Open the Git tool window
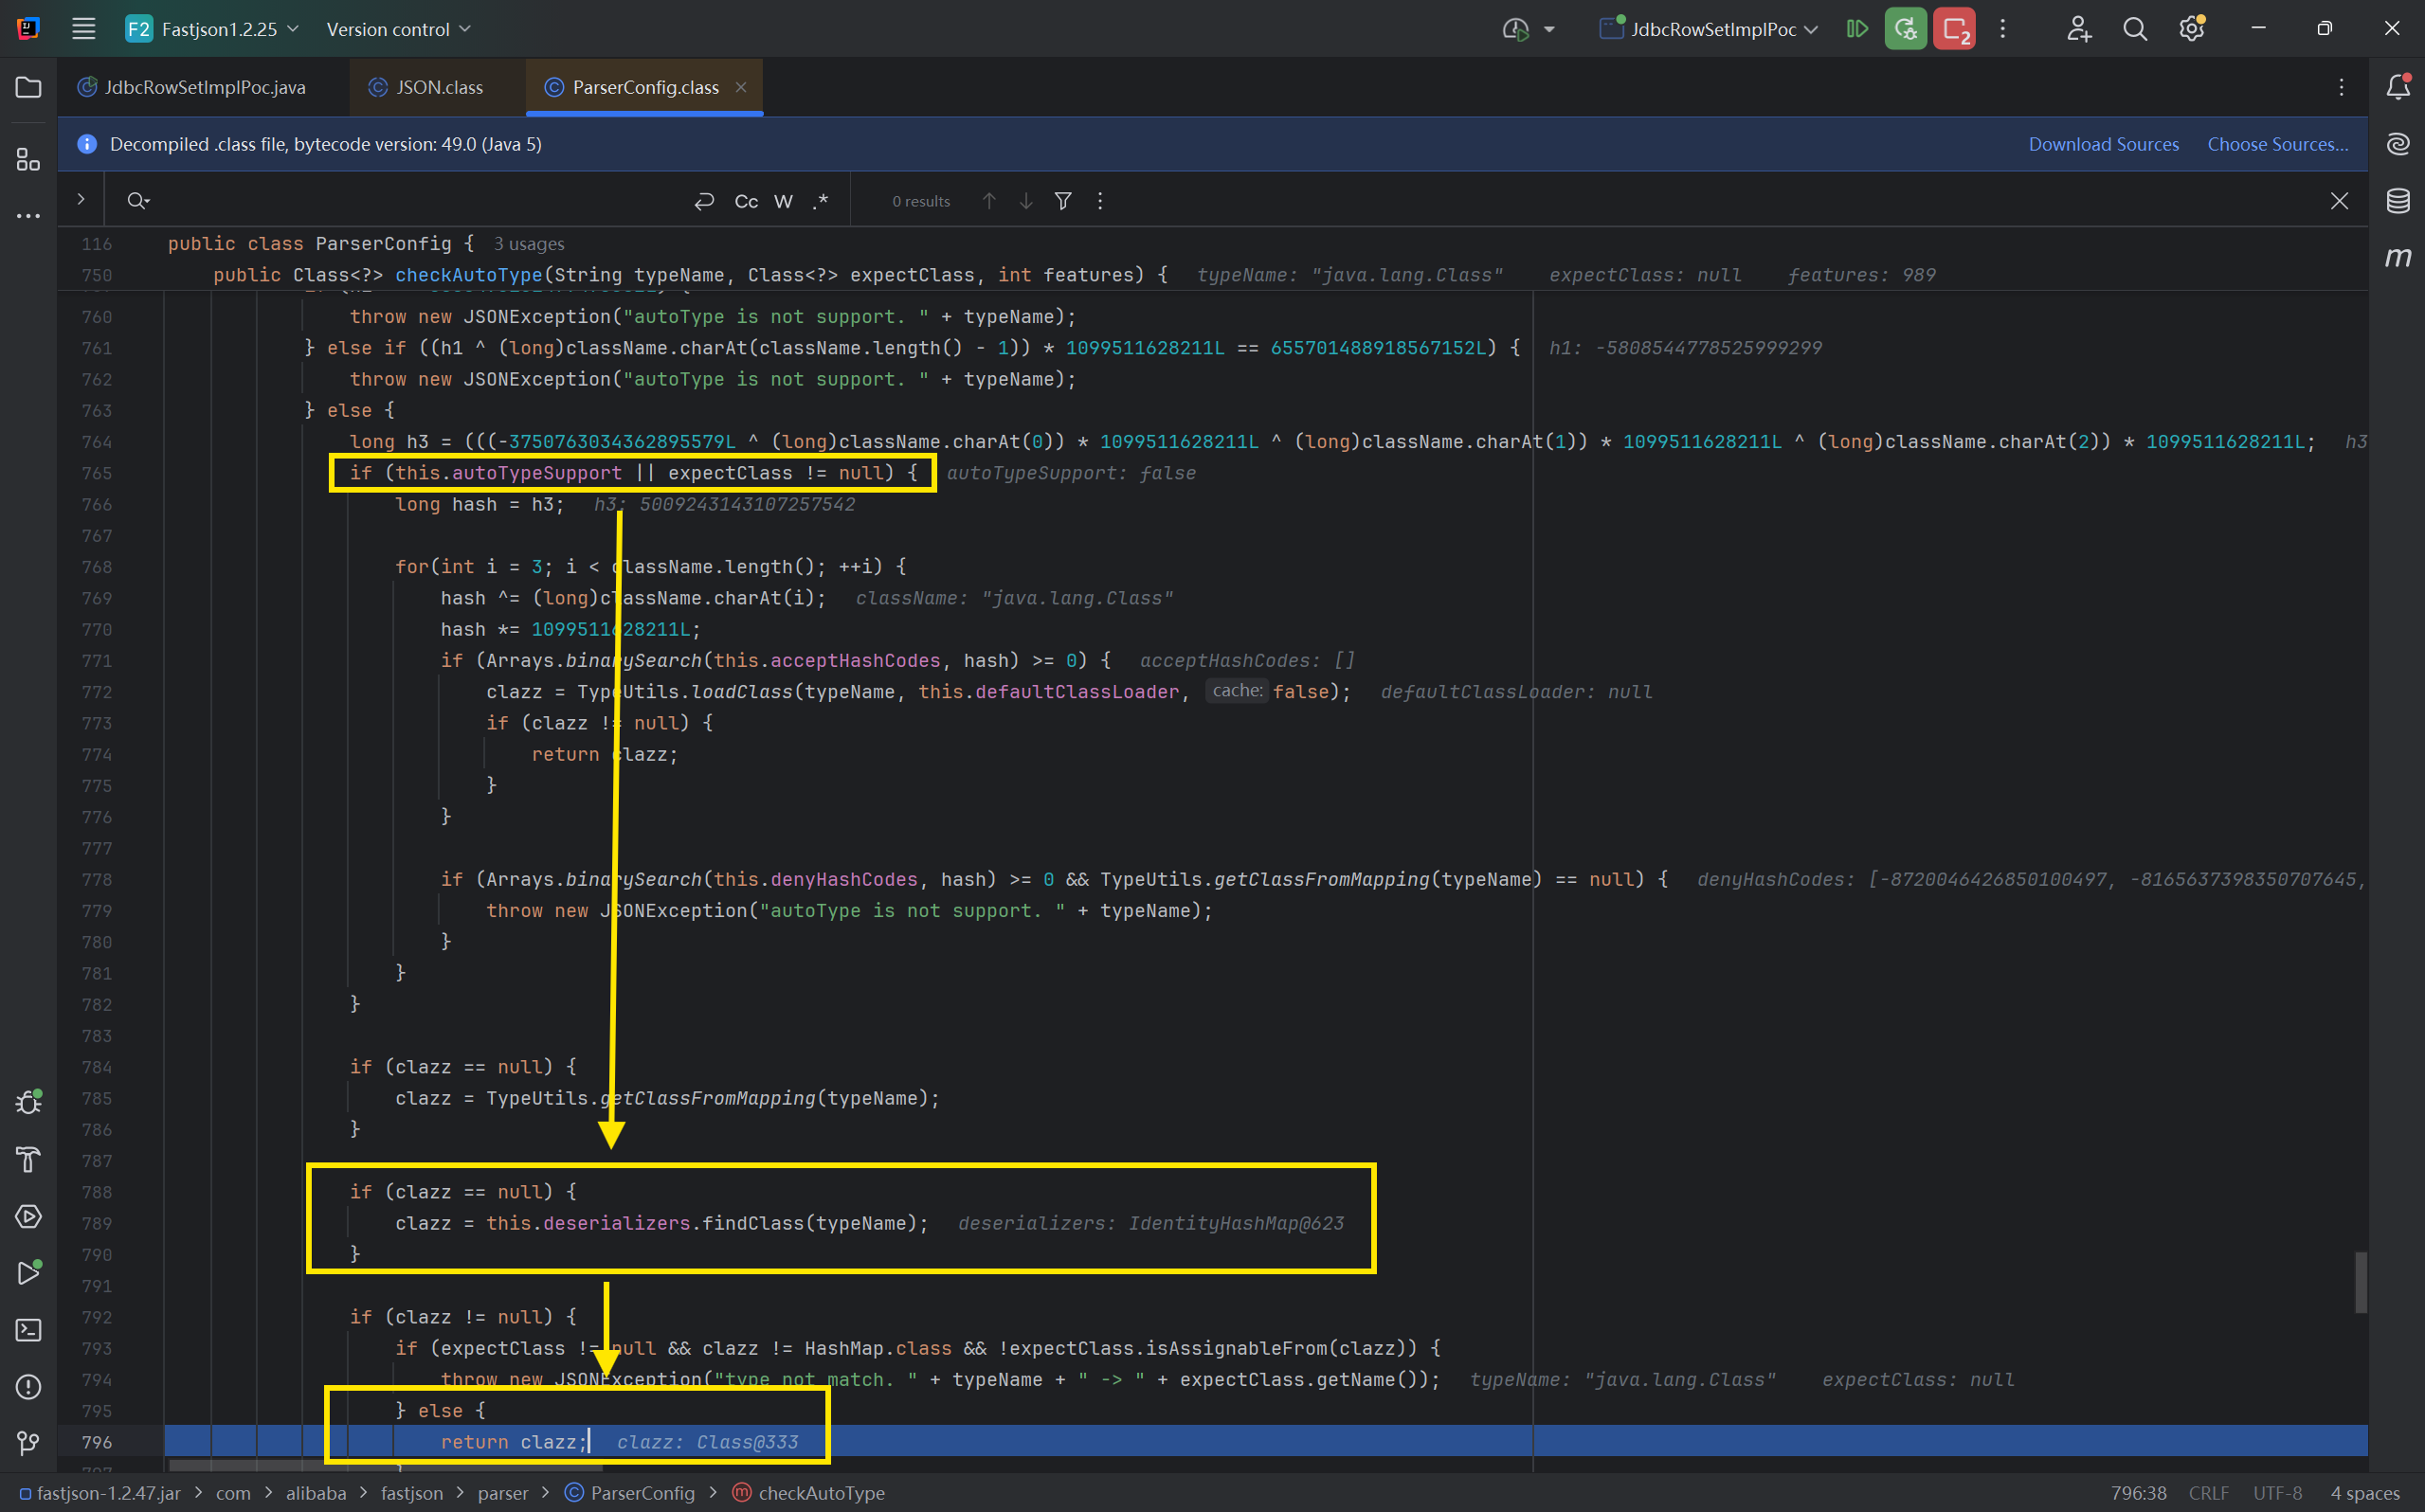2425x1512 pixels. pyautogui.click(x=29, y=1443)
